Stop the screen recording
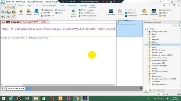Image resolution: width=181 pixels, height=101 pixels. pyautogui.click(x=107, y=2)
